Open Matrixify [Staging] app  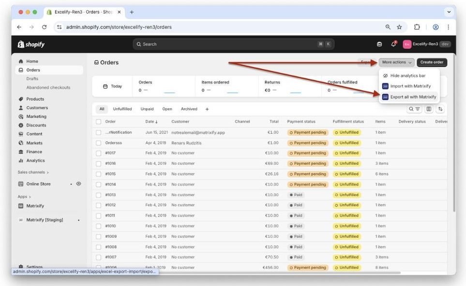[x=45, y=220]
